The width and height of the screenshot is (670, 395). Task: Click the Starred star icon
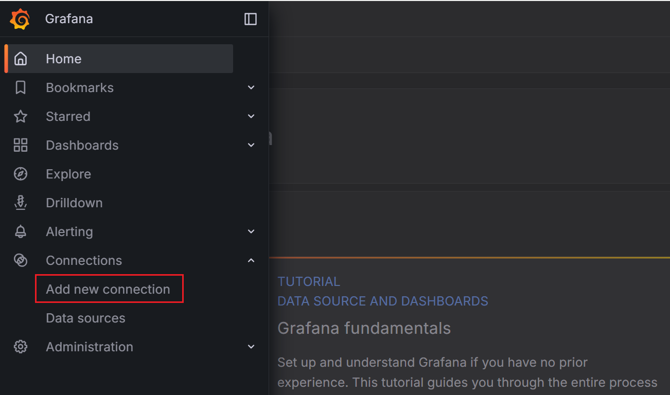(21, 116)
